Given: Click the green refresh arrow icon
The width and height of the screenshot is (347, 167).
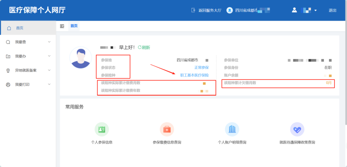Looking at the screenshot, I should [x=140, y=47].
